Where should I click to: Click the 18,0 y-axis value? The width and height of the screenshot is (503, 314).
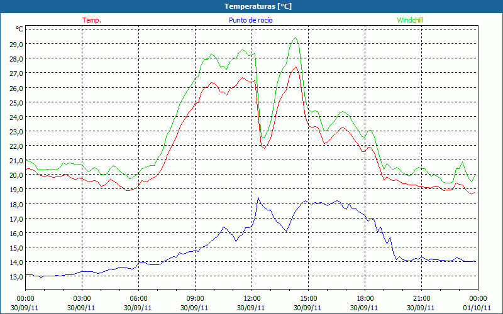(x=16, y=205)
